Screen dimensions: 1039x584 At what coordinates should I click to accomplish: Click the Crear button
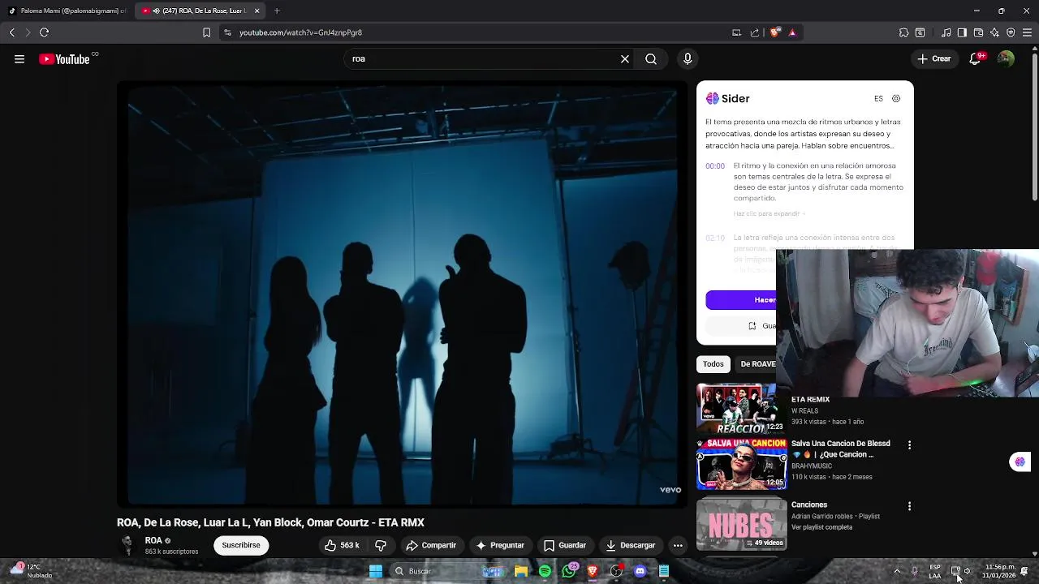(934, 59)
